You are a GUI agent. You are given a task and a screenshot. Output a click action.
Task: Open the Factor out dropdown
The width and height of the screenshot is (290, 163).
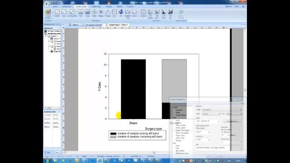click(232, 142)
